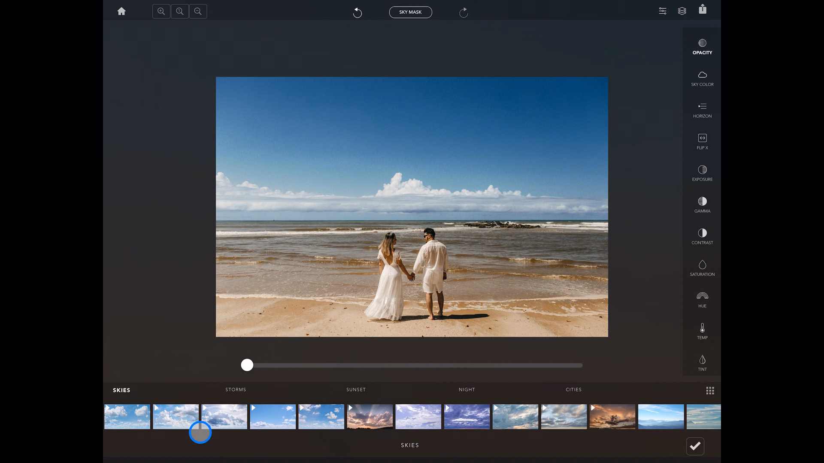Switch to the Sunset category
824x463 pixels.
[x=356, y=390]
